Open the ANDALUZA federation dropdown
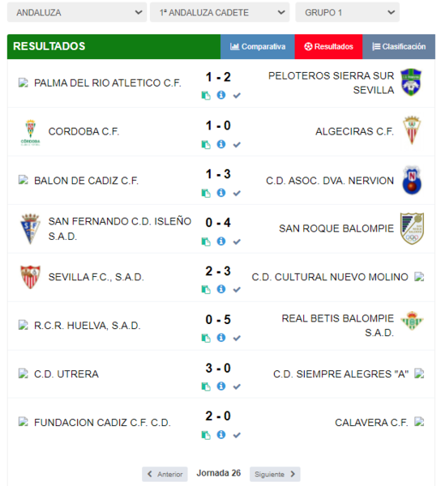441x486 pixels. (77, 12)
